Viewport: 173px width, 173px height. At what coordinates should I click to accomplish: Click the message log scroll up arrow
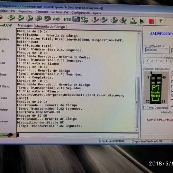click(x=139, y=34)
